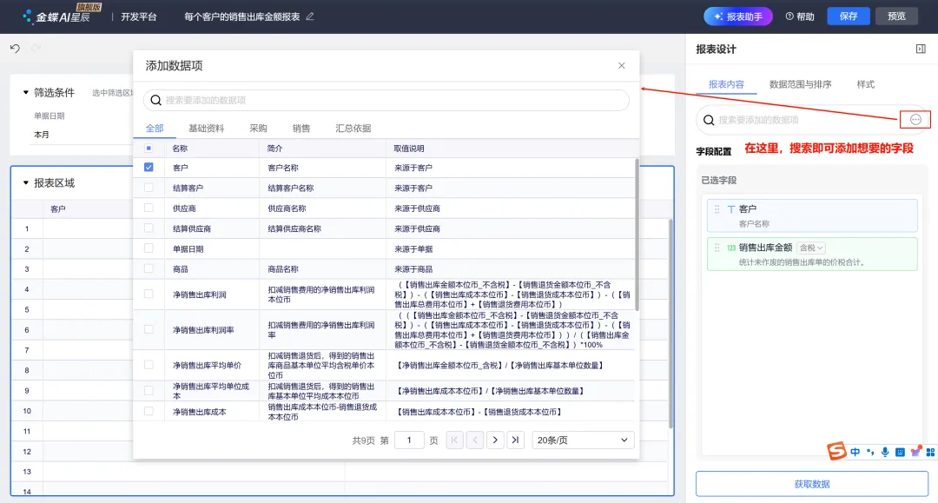Click the edit pencil beside report title

coord(310,17)
